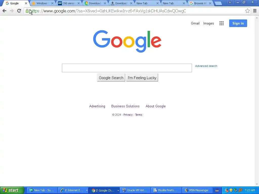
Task: Click the tray icon with the red X
Action: (x=227, y=190)
